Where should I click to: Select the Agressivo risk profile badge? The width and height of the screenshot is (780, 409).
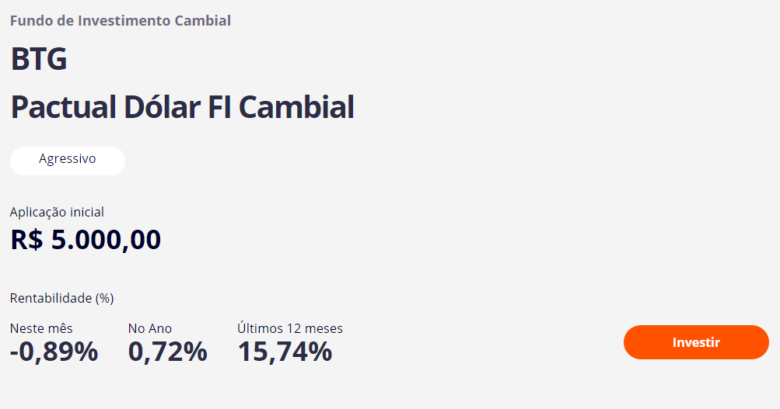[68, 160]
